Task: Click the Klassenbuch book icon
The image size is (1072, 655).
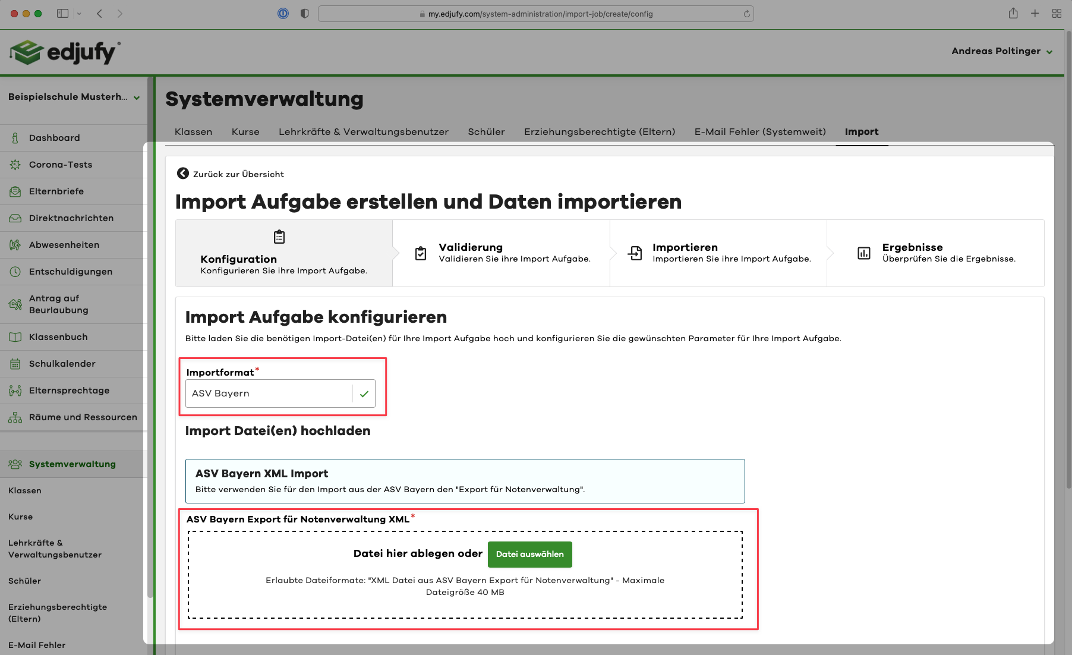Action: pos(15,337)
